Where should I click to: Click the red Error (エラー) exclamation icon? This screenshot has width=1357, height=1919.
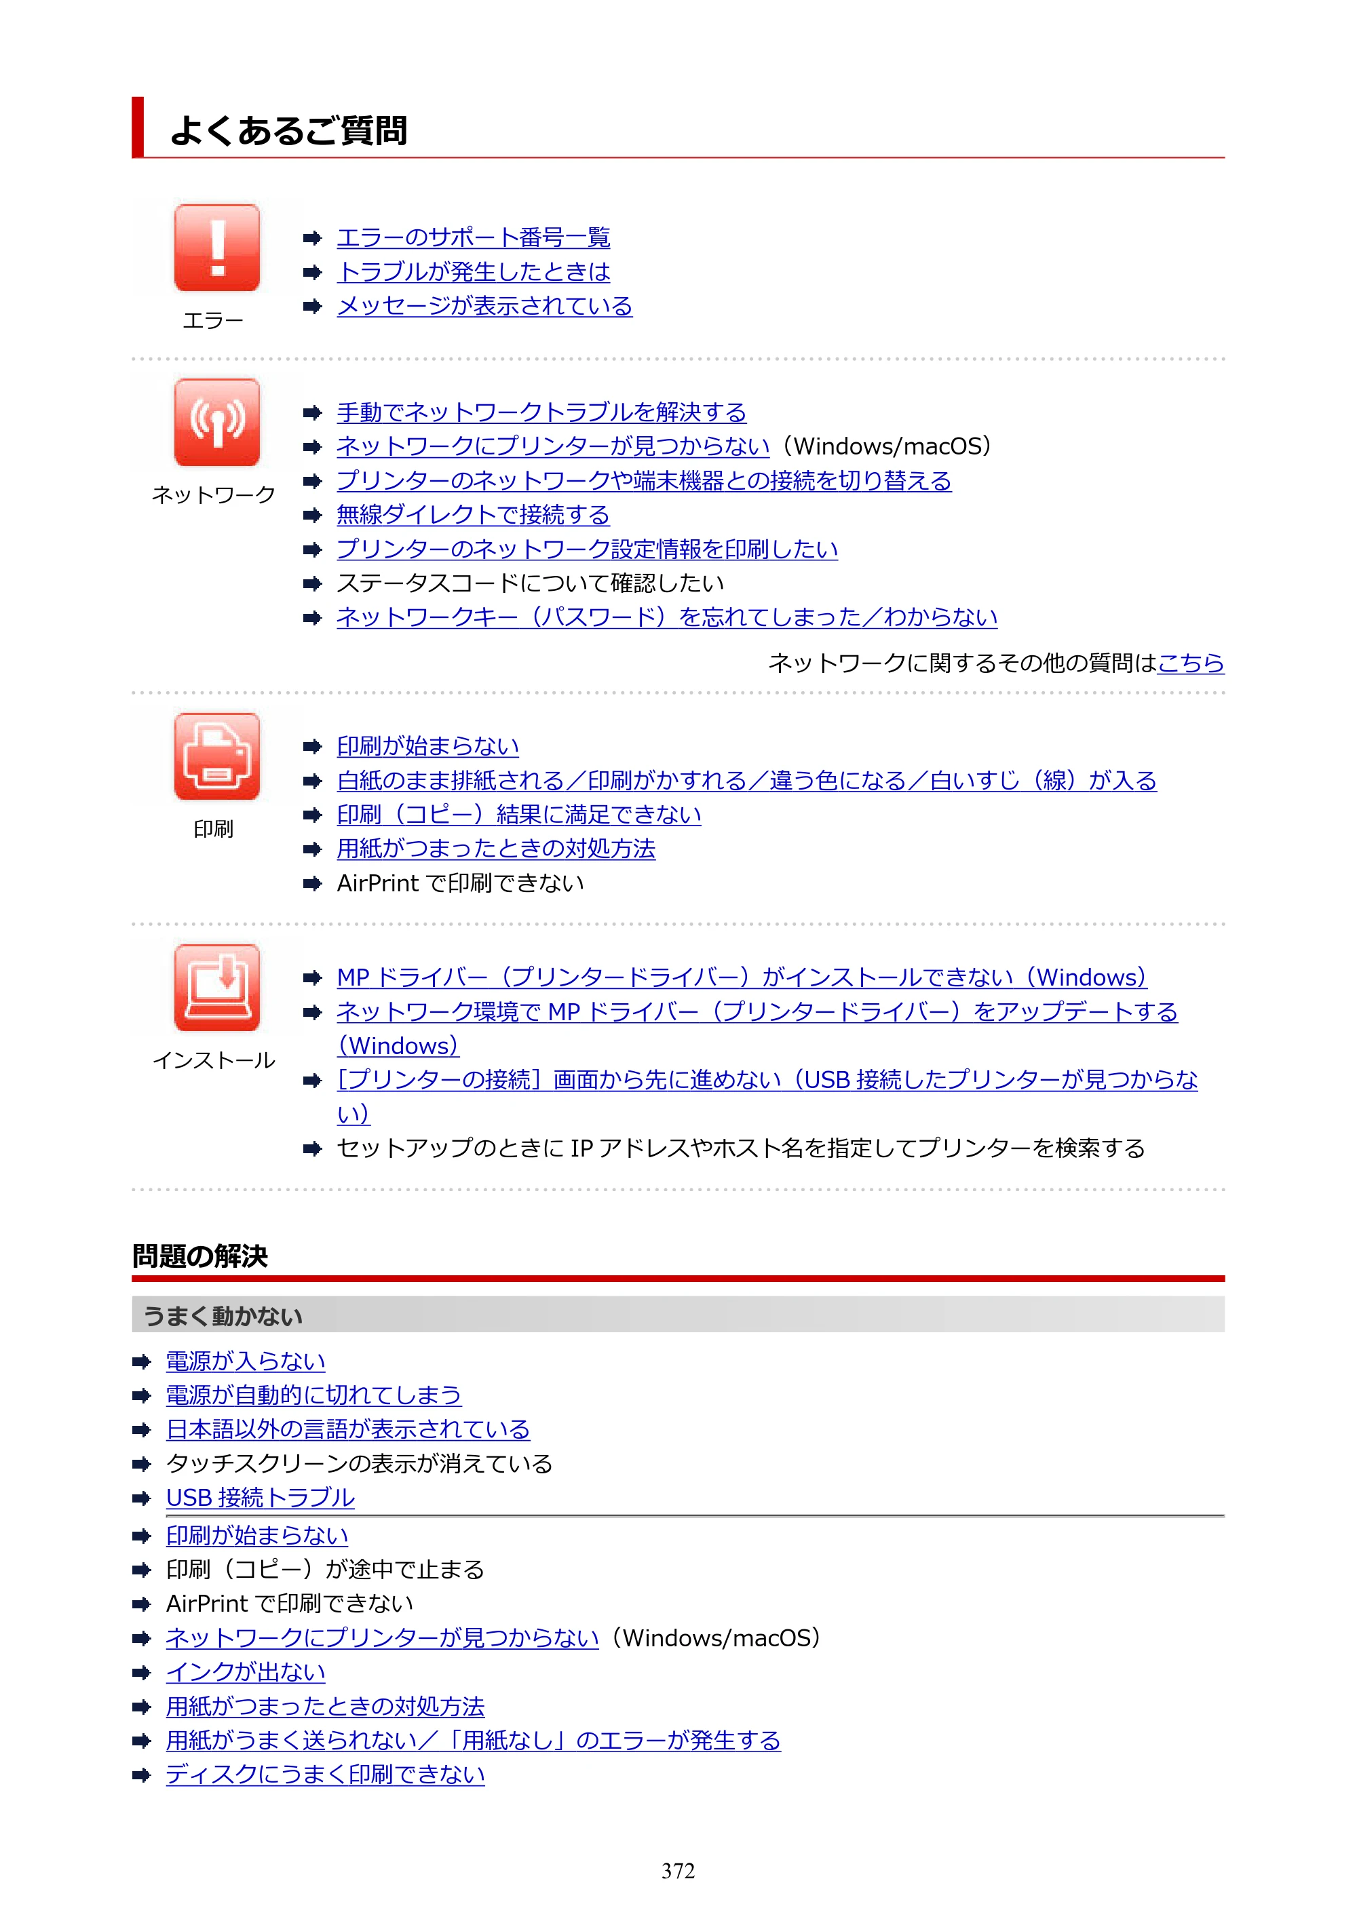pyautogui.click(x=216, y=248)
